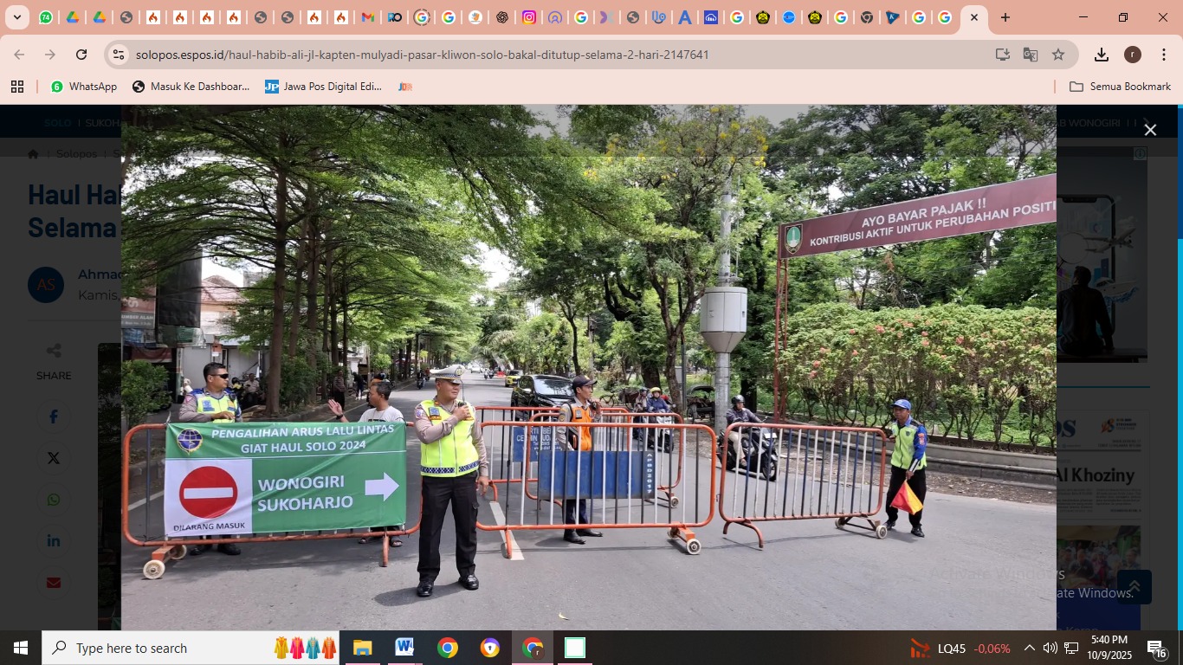The width and height of the screenshot is (1183, 665).
Task: Close the enlarged photo lightbox
Action: click(x=1150, y=130)
